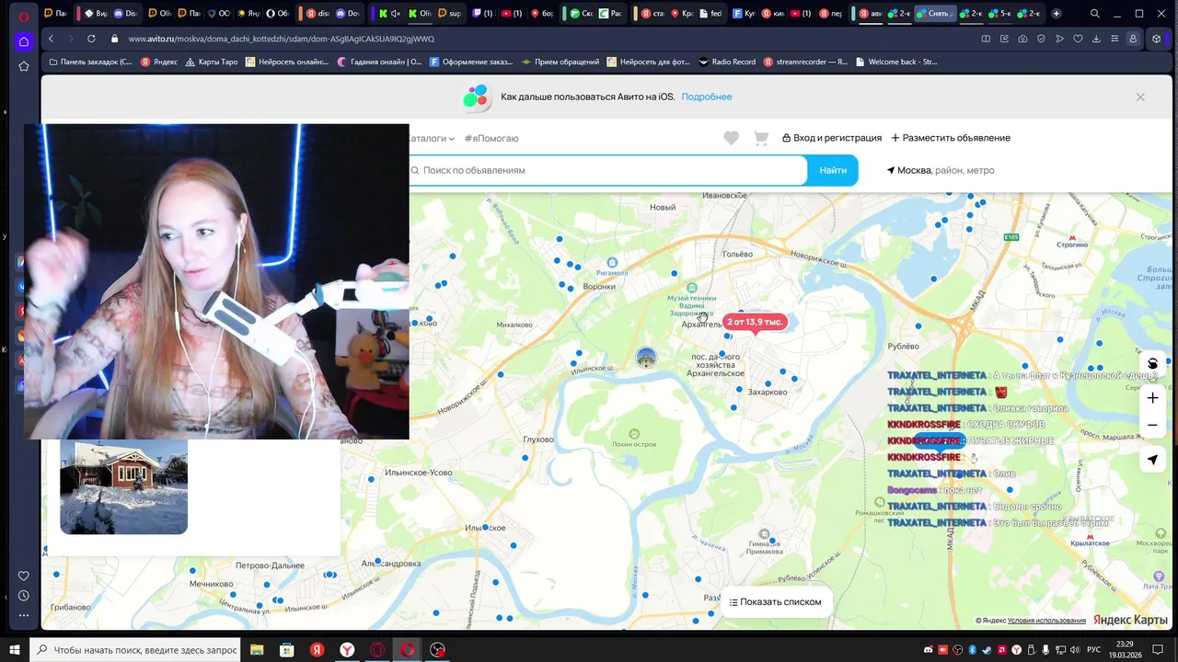Open the Подробнее link in banner

pos(707,97)
